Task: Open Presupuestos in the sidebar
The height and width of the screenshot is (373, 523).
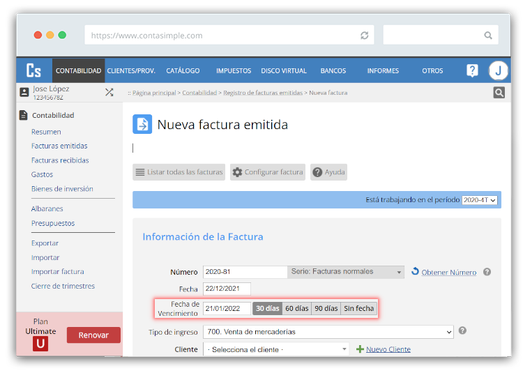Action: tap(53, 223)
